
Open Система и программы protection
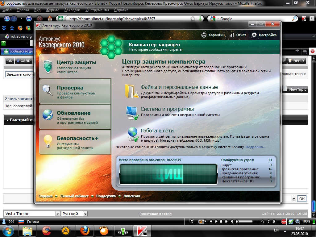pos(167,109)
